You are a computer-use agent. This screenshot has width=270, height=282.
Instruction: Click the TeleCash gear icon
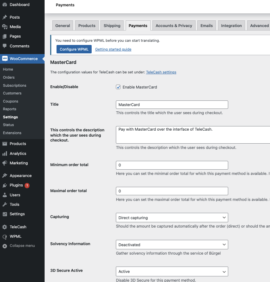[5, 227]
